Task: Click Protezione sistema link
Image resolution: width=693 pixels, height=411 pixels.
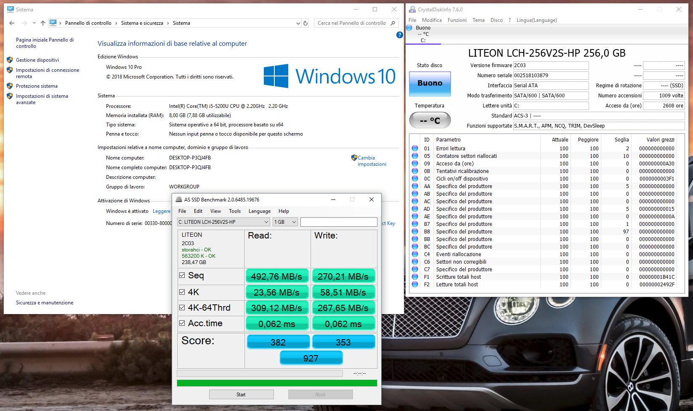Action: [37, 86]
